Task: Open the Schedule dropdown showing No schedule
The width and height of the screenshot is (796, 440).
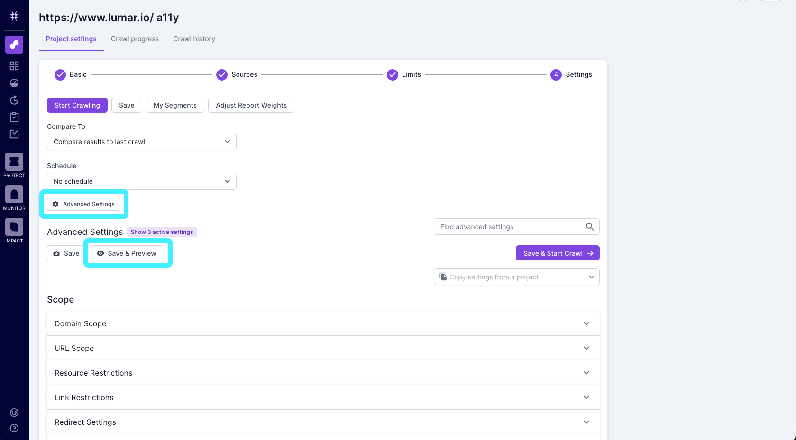Action: [x=141, y=181]
